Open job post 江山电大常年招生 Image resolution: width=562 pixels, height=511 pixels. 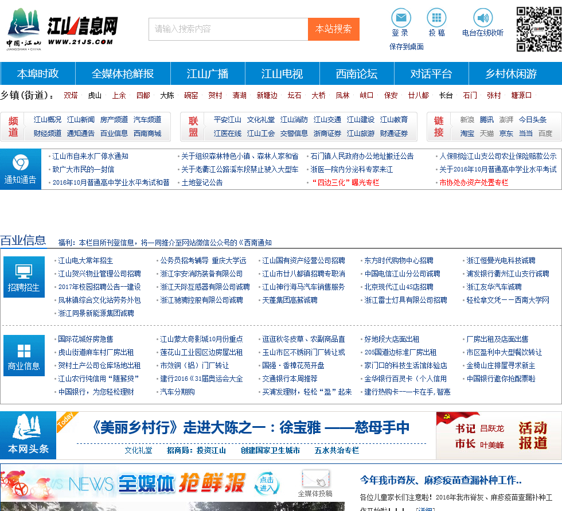(85, 260)
